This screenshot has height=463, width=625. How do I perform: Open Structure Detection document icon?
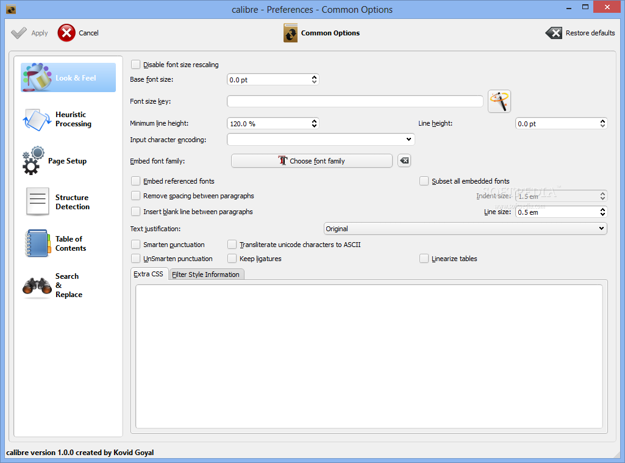click(x=37, y=201)
